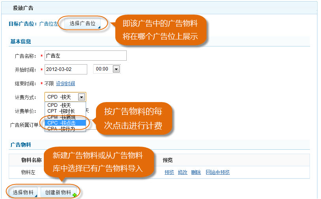Click the 物料名称 column header
The image size is (321, 199).
coord(31,160)
